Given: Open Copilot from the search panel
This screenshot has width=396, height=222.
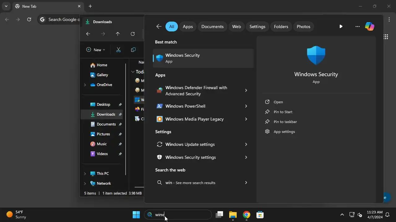Looking at the screenshot, I should [x=369, y=27].
